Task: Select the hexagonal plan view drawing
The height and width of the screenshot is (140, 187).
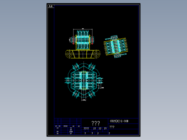Action: (x=84, y=81)
